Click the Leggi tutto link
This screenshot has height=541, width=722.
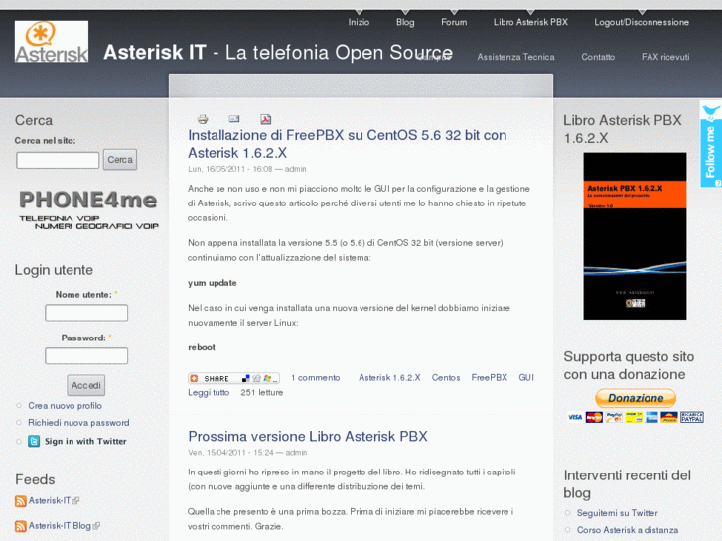pyautogui.click(x=209, y=393)
